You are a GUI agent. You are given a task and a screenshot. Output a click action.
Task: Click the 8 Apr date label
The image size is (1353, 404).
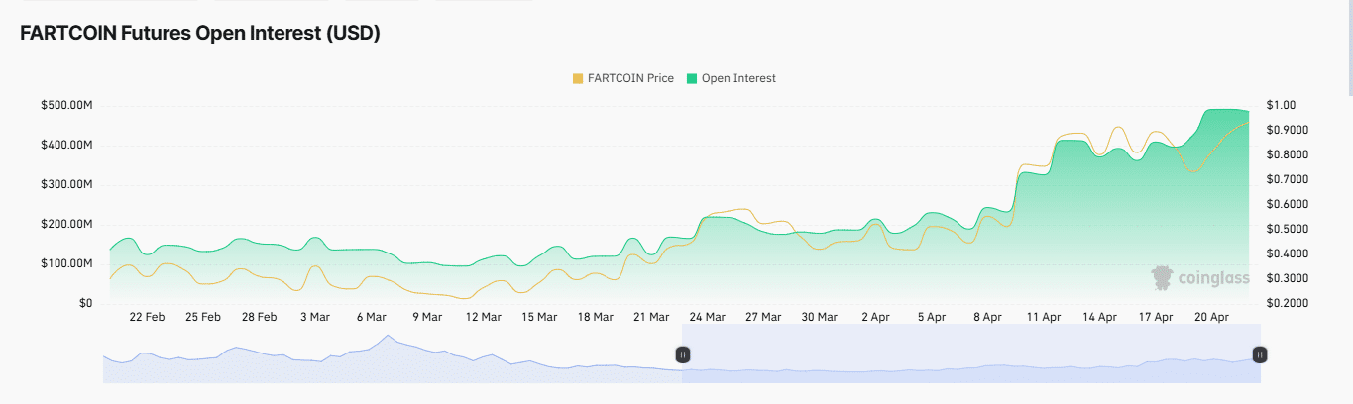click(988, 317)
